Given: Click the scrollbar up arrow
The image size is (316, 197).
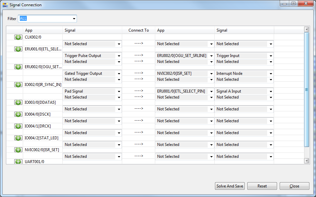Looking at the screenshot, I should click(307, 29).
